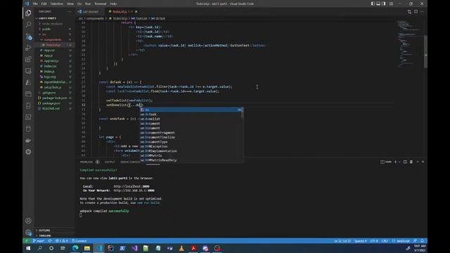Click the UTF-8 encoding status item

[374, 241]
